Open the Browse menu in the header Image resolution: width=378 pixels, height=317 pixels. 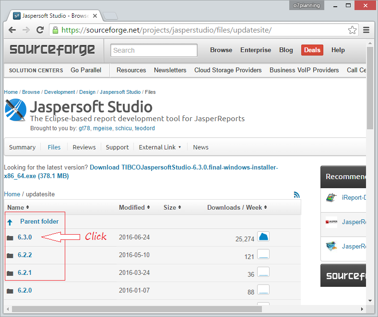221,50
